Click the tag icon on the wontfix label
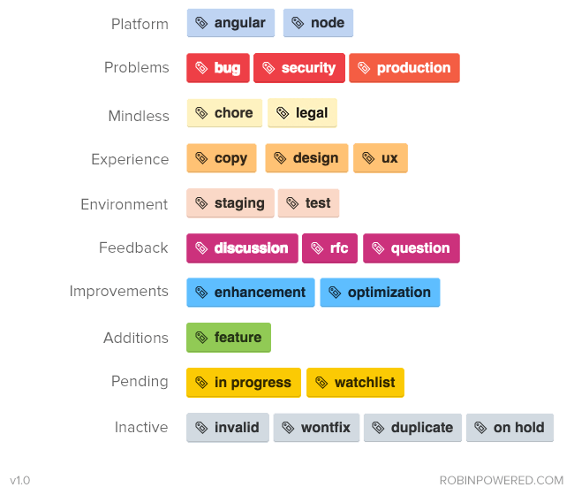The image size is (574, 495). point(288,428)
